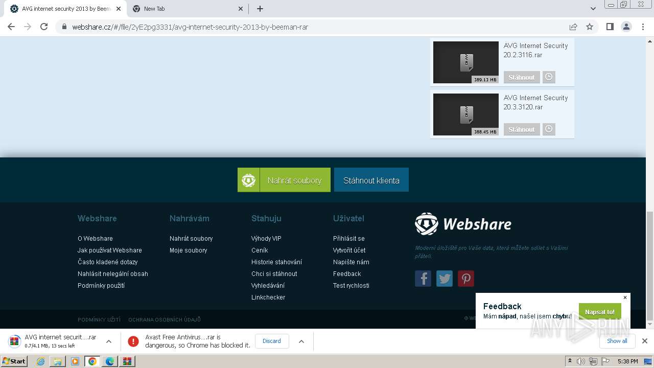Select the AVG internet security 2013 tab
The width and height of the screenshot is (654, 368).
pos(65,9)
